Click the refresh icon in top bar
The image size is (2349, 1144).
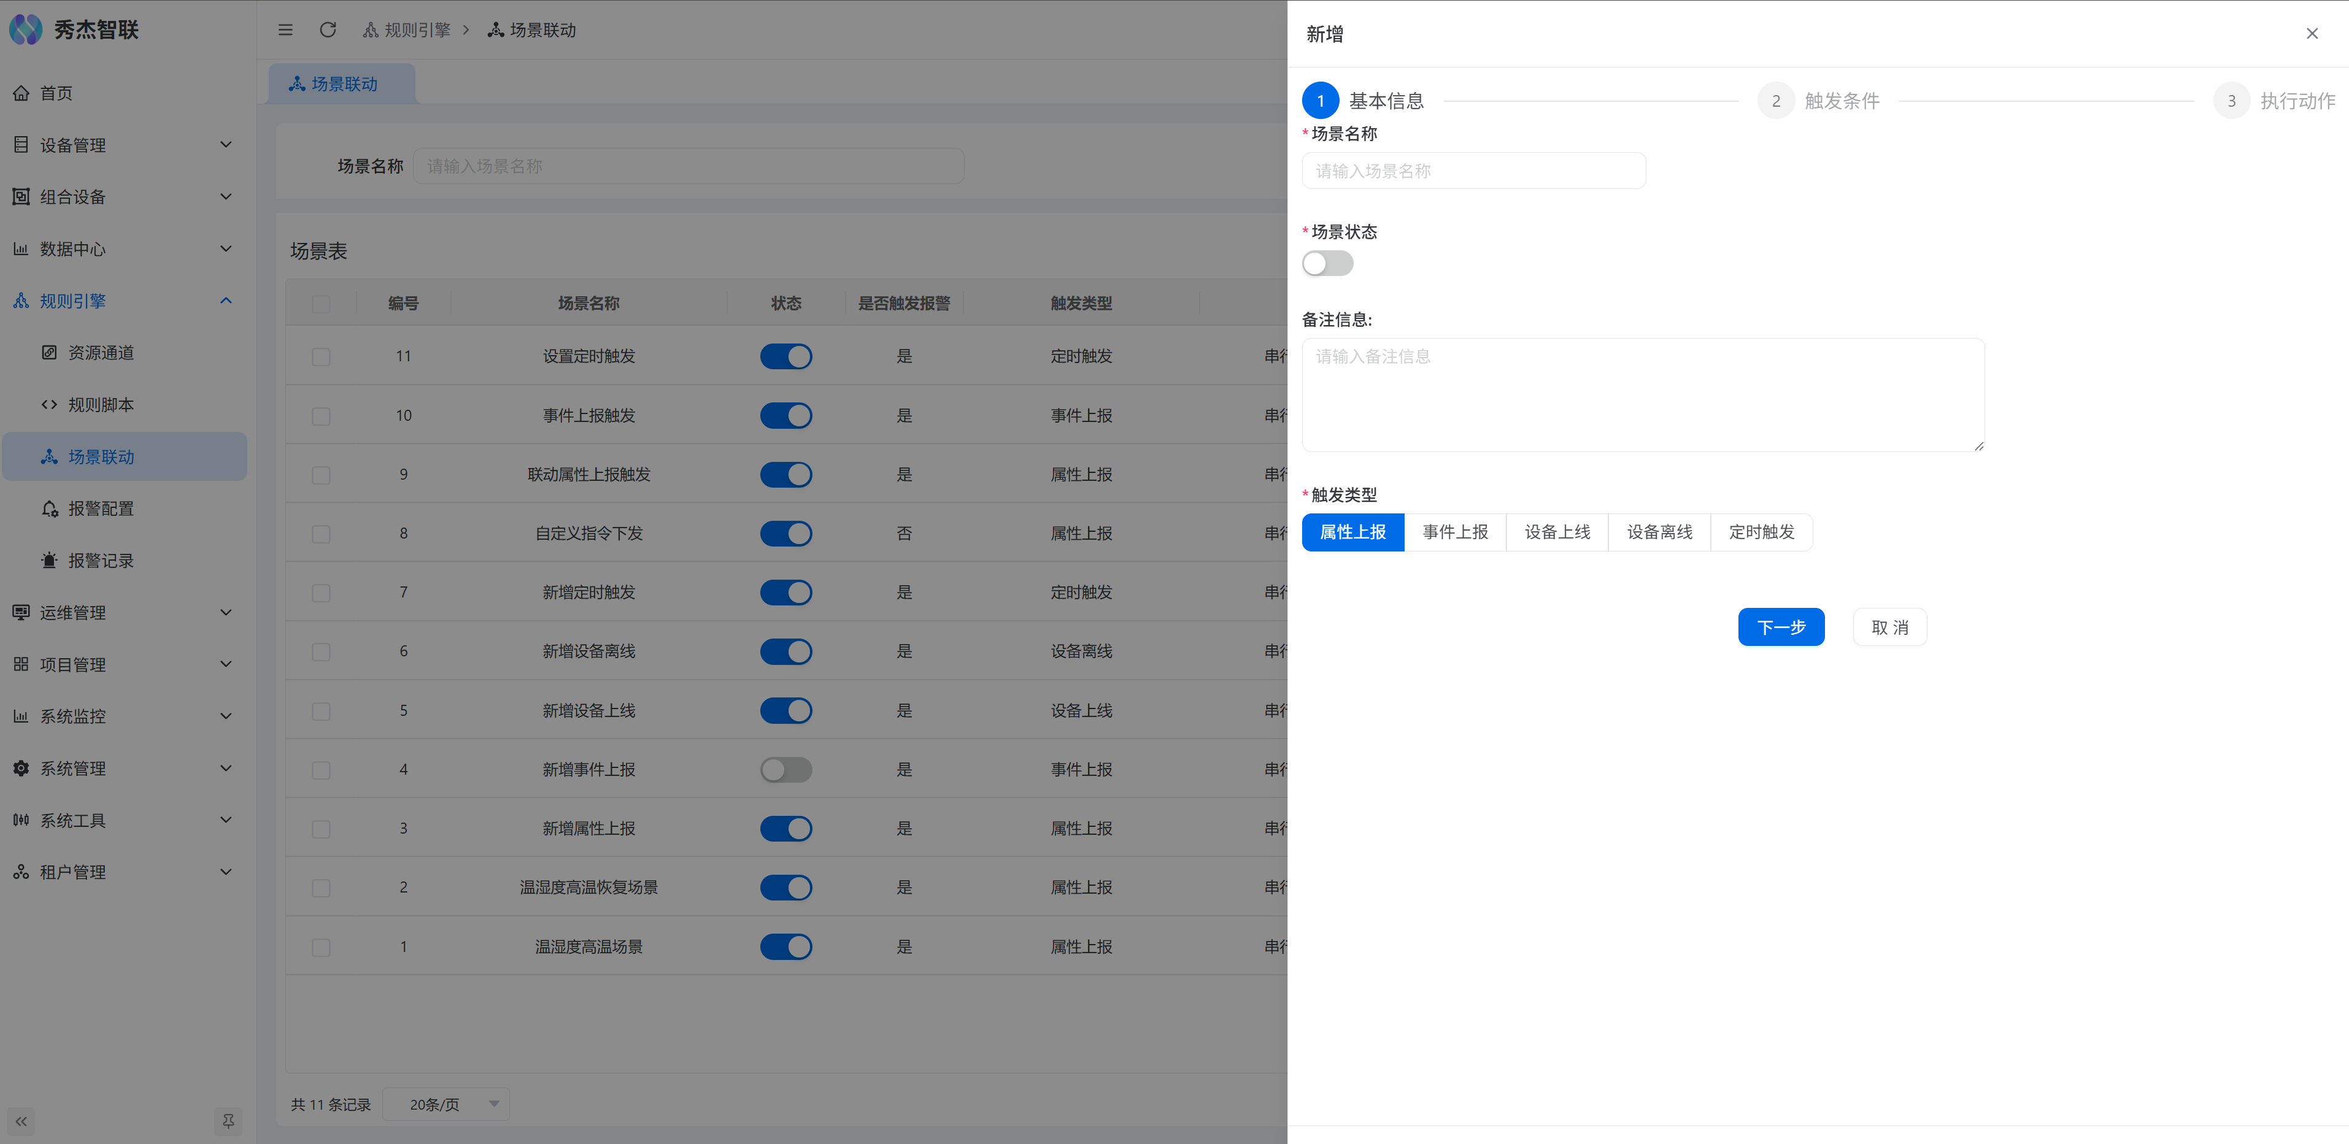(327, 30)
